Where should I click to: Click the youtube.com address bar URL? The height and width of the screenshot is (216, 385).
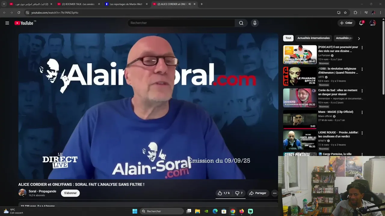pos(55,13)
